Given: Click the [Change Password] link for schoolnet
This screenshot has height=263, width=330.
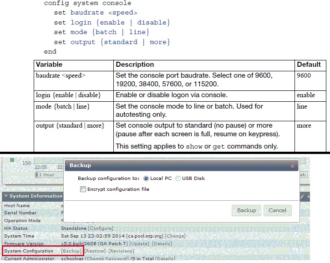Looking at the screenshot, I should (107, 258).
